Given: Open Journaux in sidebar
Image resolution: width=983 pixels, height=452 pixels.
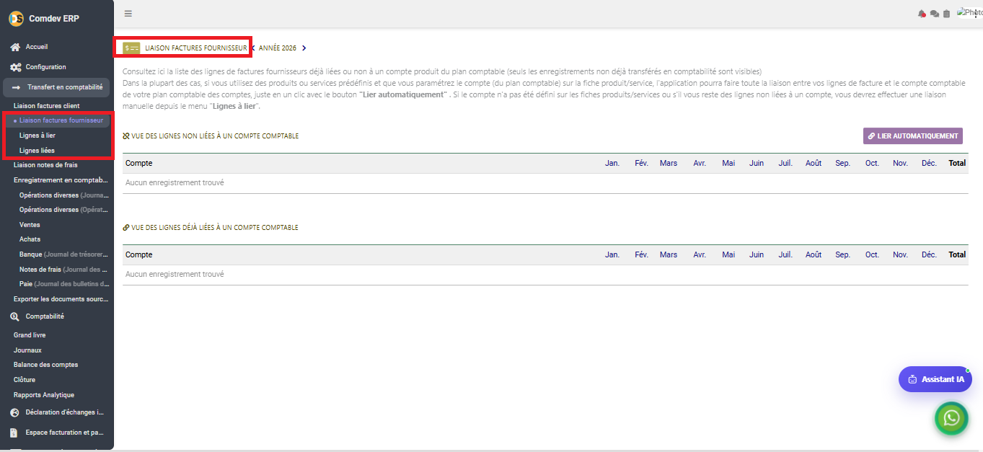Looking at the screenshot, I should (27, 350).
